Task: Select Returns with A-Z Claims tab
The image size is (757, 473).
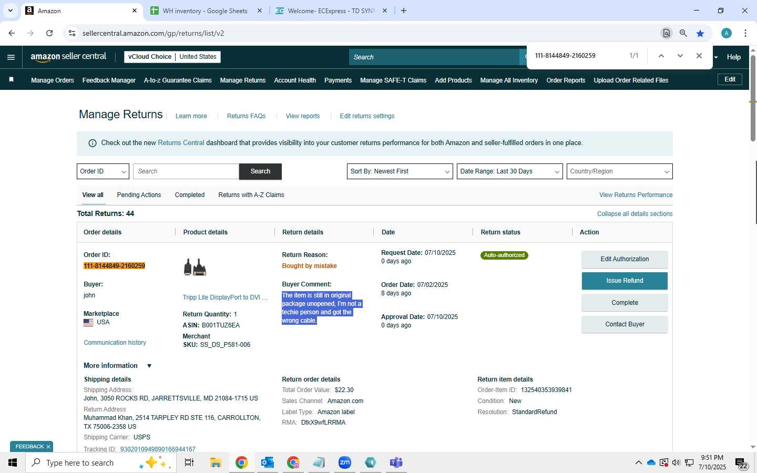Action: click(x=251, y=195)
